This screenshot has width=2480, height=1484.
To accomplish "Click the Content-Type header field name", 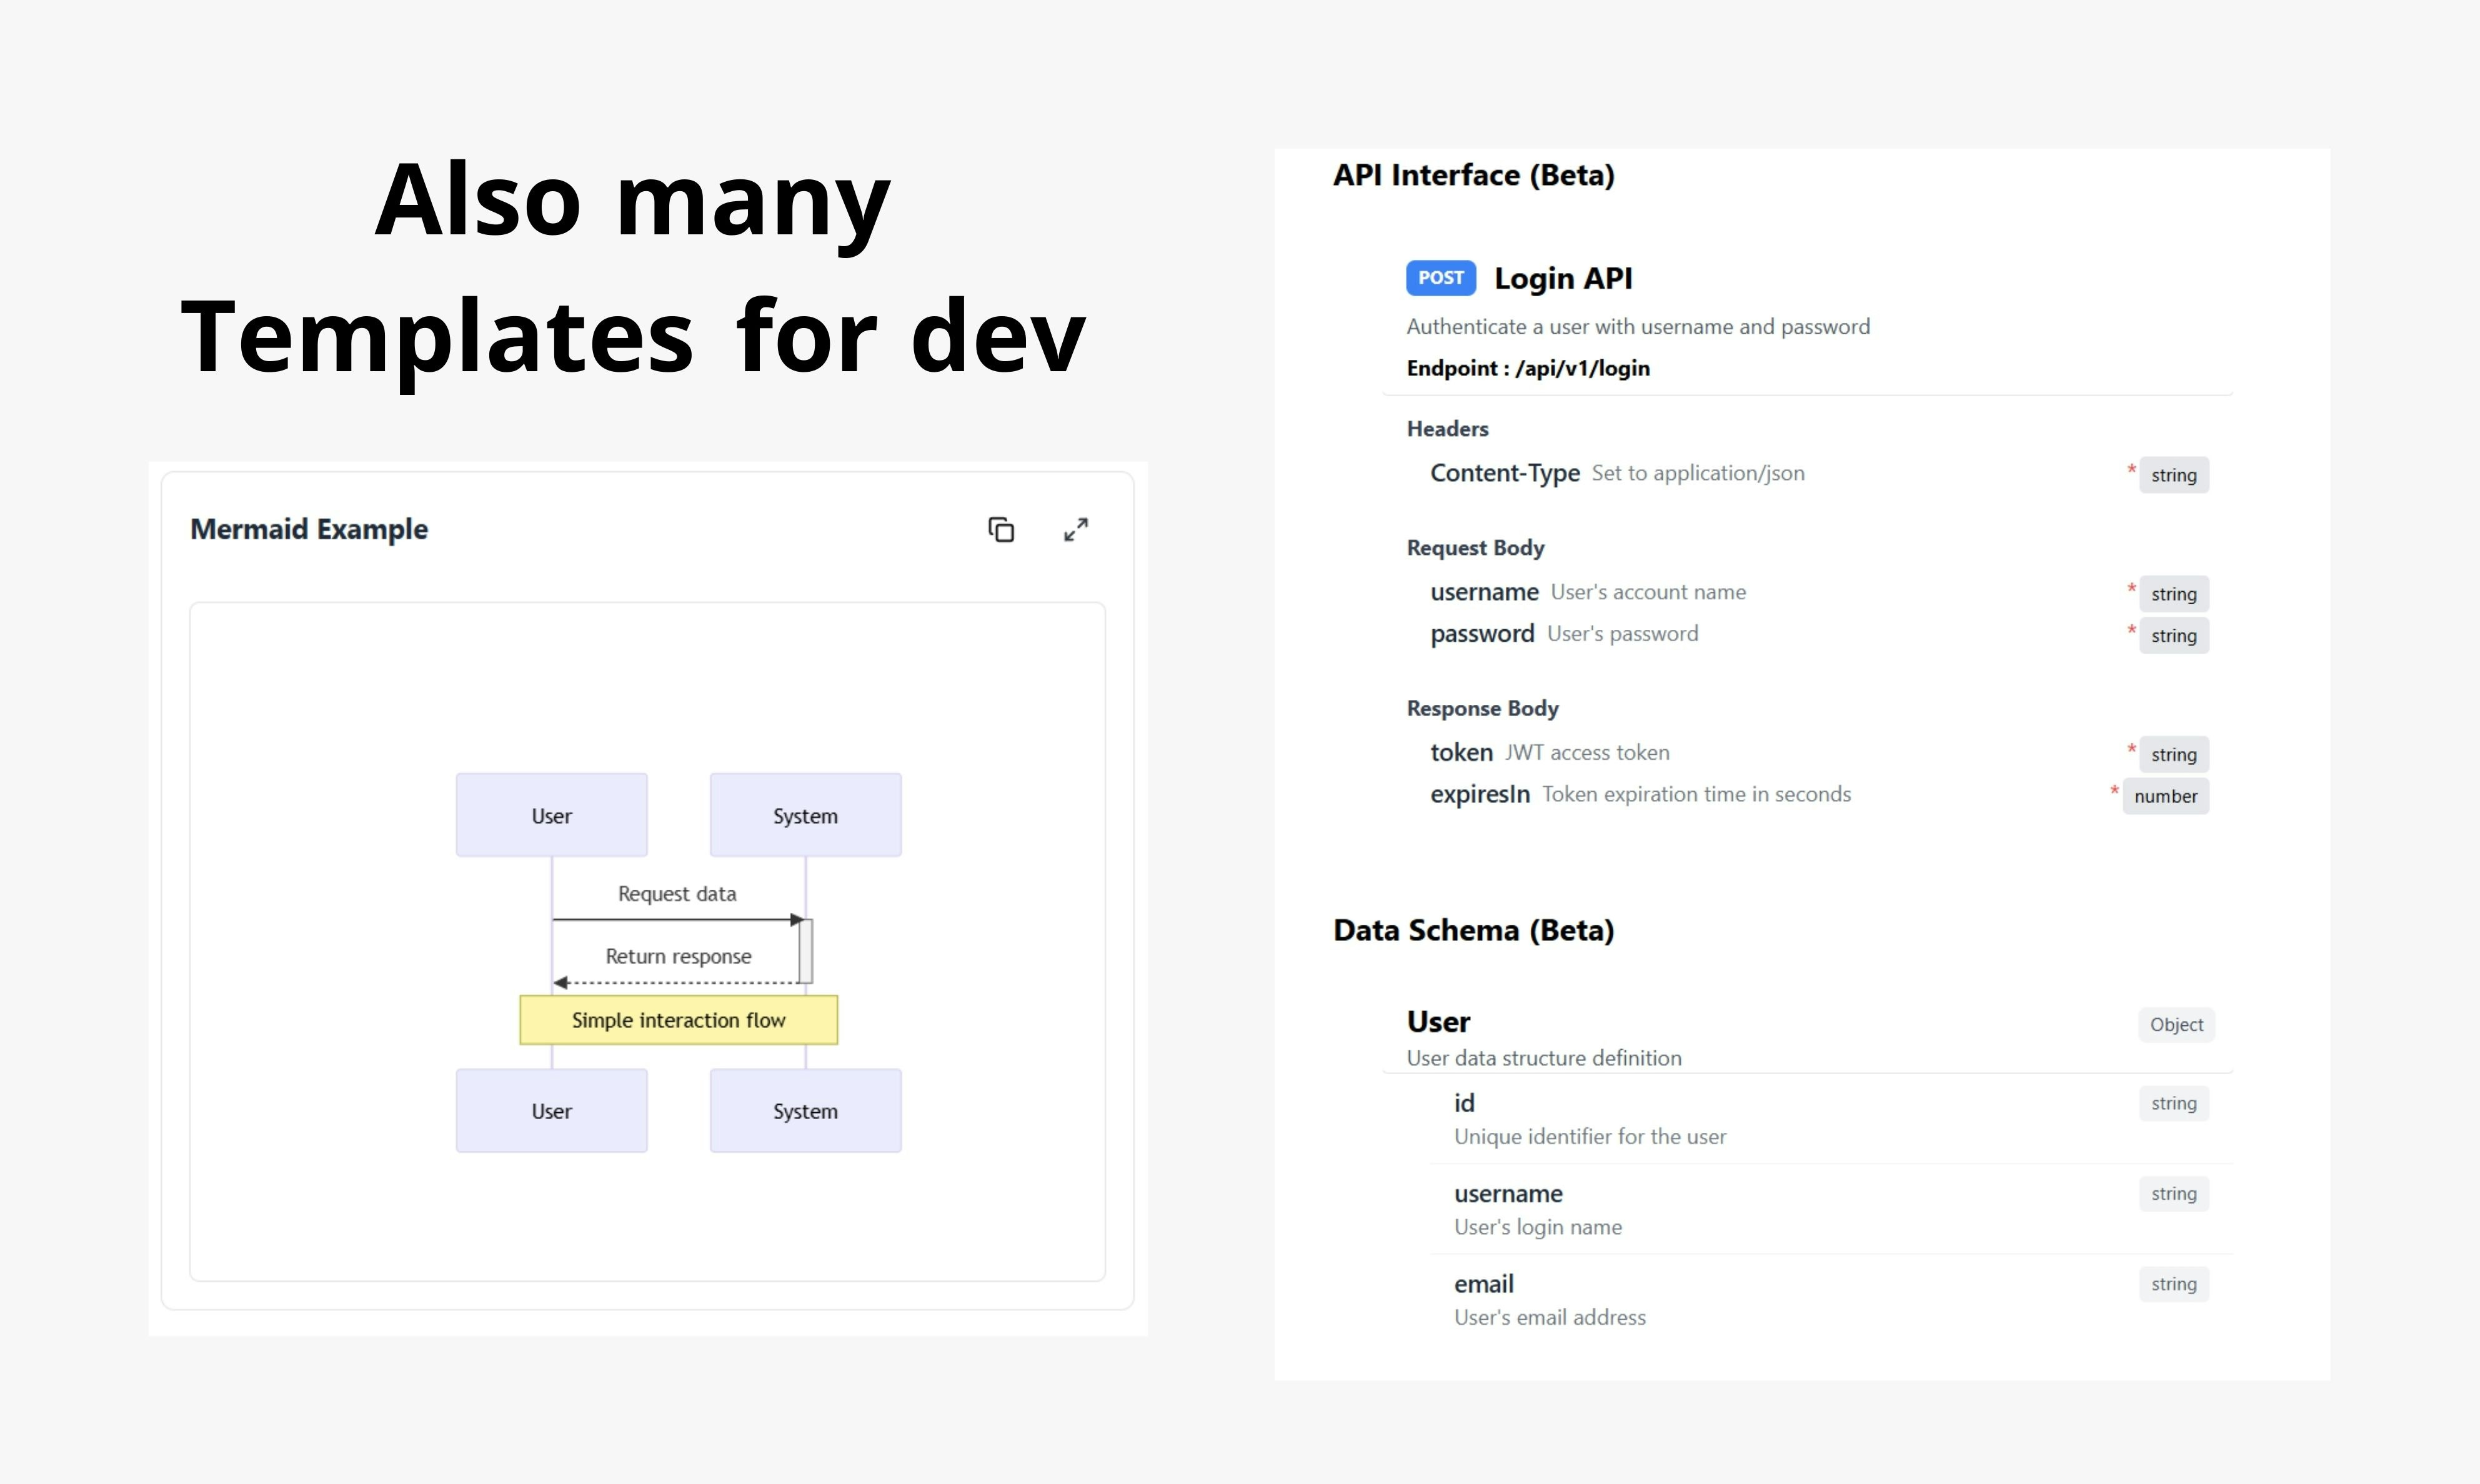I will click(x=1505, y=473).
